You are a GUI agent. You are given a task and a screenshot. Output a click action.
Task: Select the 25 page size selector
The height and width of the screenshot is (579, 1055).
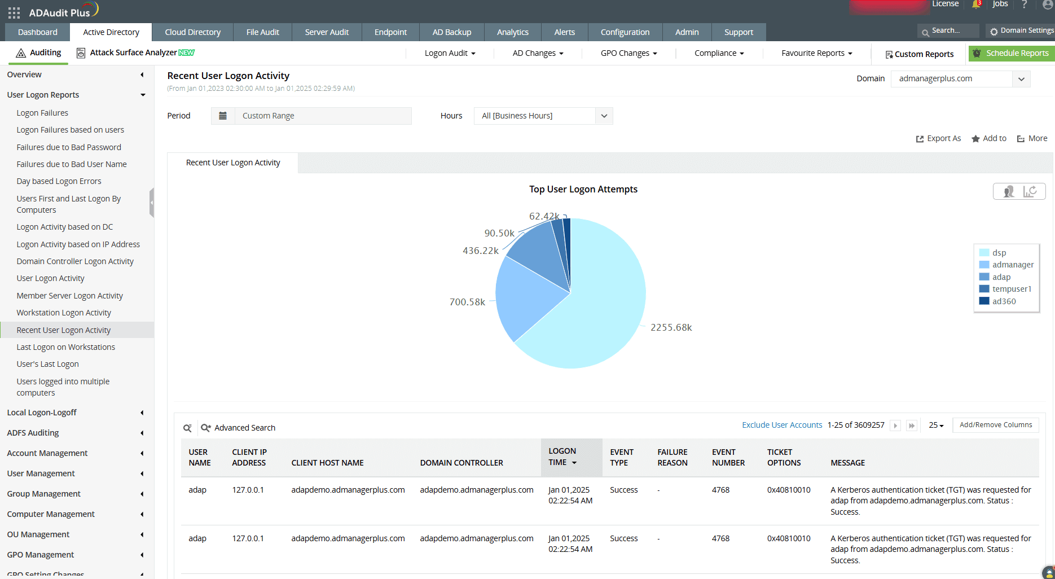(x=935, y=425)
